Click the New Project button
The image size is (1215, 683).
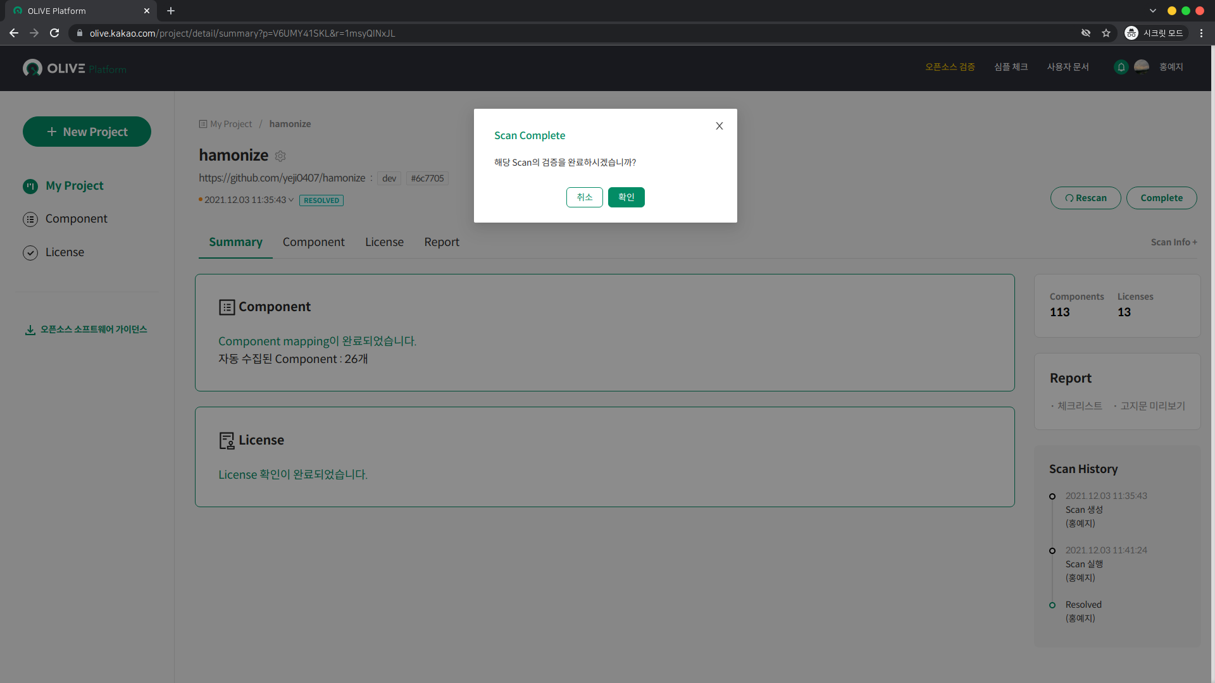point(87,132)
